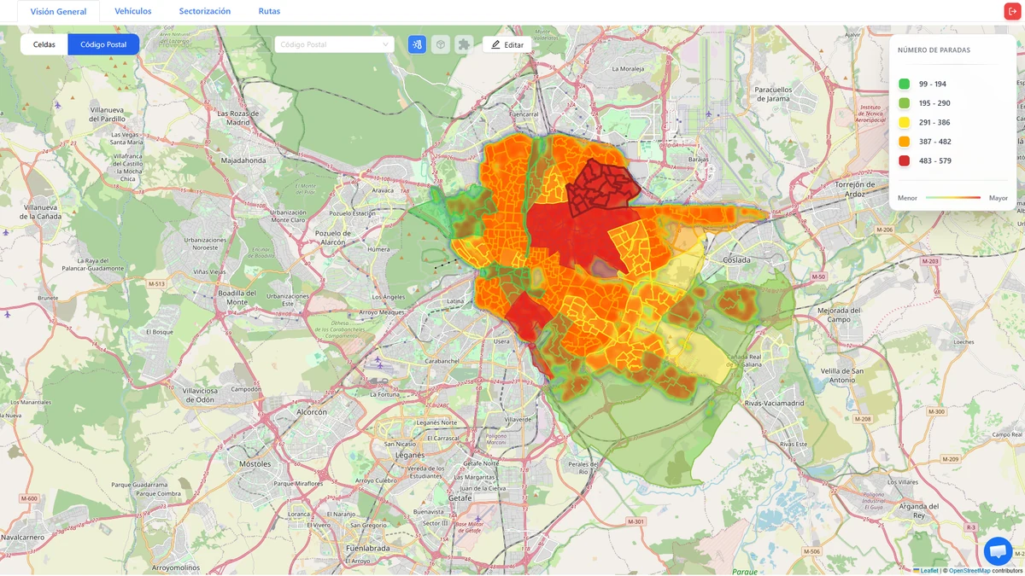Click the Carabanchel map label
The height and width of the screenshot is (576, 1025).
(x=442, y=361)
